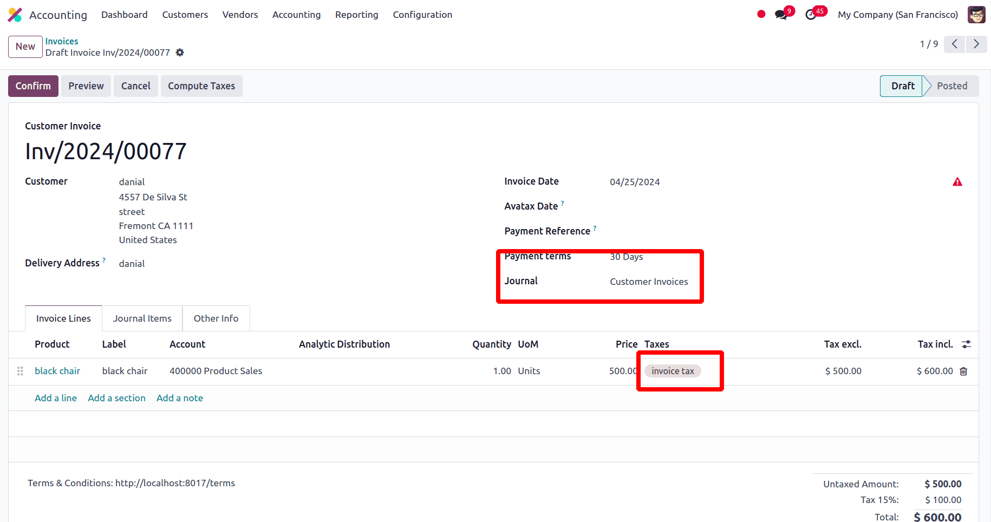
Task: Click the 400000 Product Sales account cell
Action: point(216,371)
